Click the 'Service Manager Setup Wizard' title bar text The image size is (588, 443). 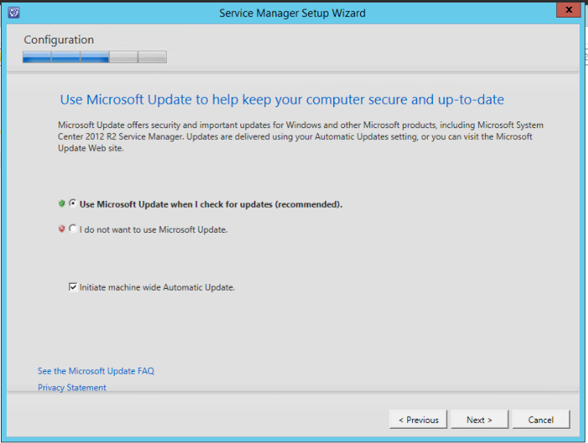point(292,13)
